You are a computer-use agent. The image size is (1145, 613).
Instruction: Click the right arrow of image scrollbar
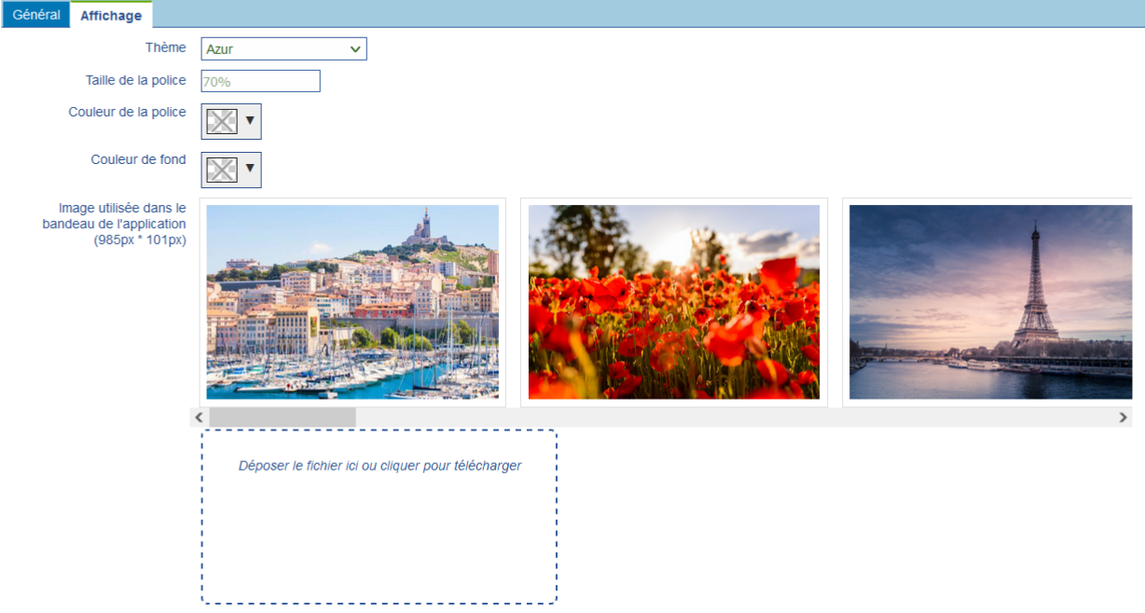click(x=1124, y=417)
